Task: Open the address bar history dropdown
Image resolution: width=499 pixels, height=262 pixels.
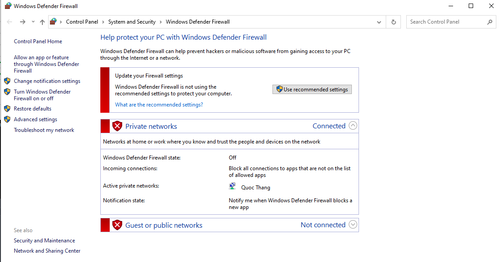Action: pos(379,22)
